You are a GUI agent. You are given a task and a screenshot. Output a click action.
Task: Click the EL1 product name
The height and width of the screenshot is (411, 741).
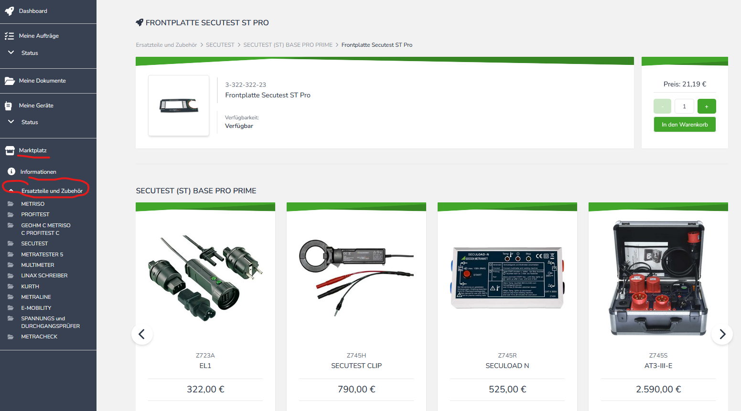(205, 366)
